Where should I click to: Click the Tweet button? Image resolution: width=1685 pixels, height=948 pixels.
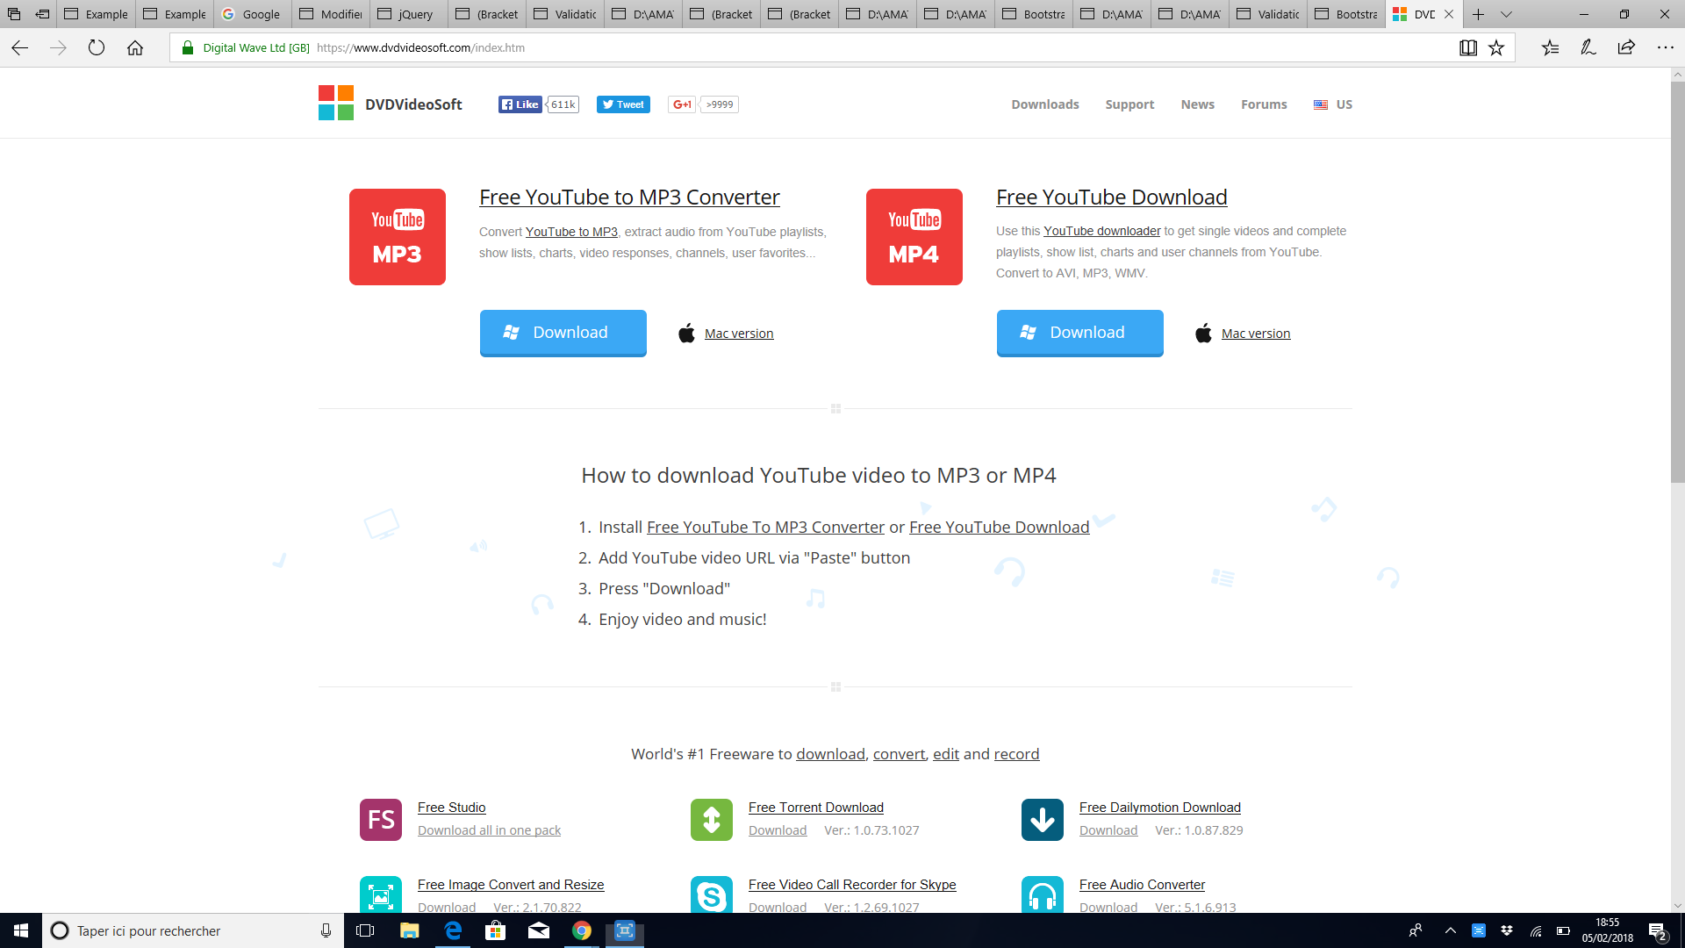pos(623,104)
